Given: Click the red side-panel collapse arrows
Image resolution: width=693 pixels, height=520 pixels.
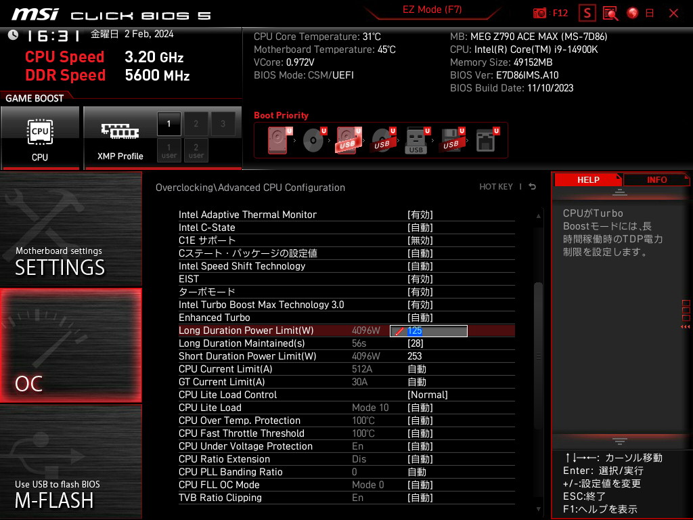Looking at the screenshot, I should (685, 327).
